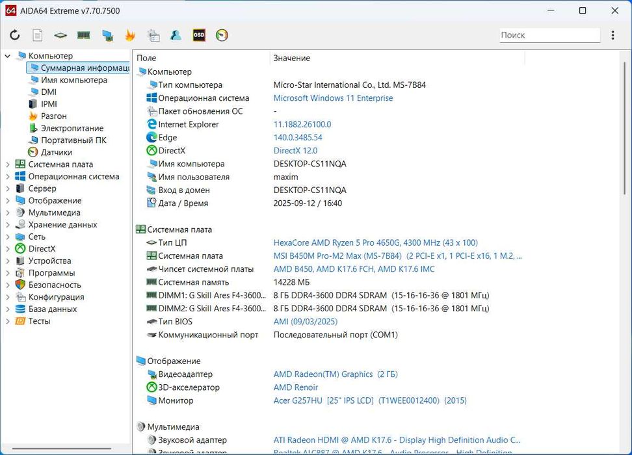Select the Тесты tree item

pos(39,321)
